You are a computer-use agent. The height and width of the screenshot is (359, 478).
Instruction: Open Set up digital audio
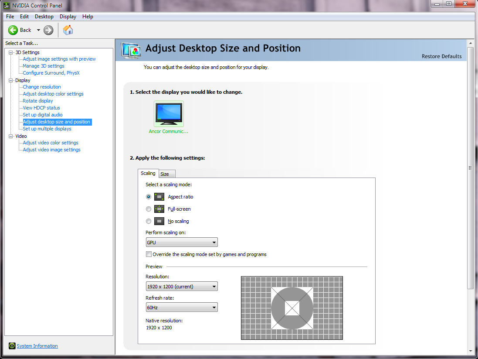(43, 115)
